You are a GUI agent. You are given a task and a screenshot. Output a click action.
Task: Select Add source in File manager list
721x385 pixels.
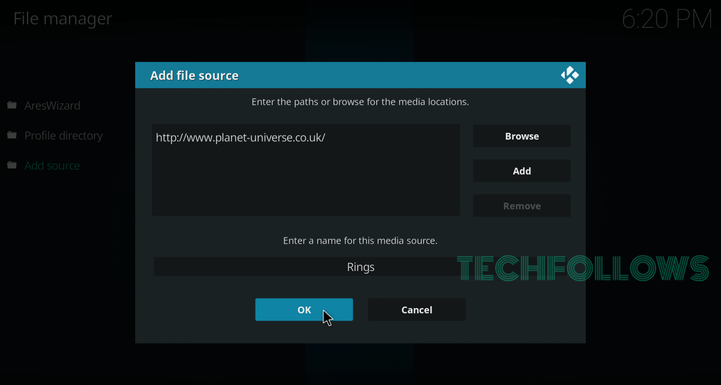[52, 166]
